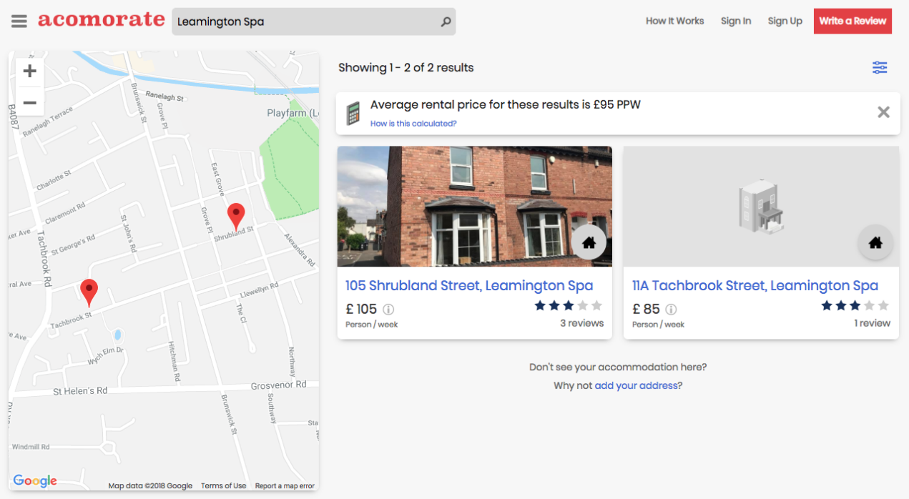909x499 pixels.
Task: Close the average rental price banner
Action: point(883,112)
